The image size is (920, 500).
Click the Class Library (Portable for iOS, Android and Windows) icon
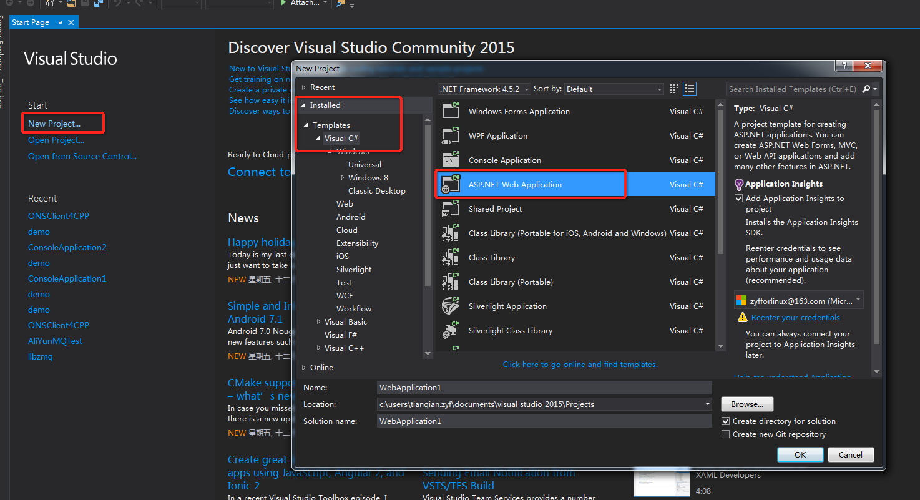click(451, 232)
